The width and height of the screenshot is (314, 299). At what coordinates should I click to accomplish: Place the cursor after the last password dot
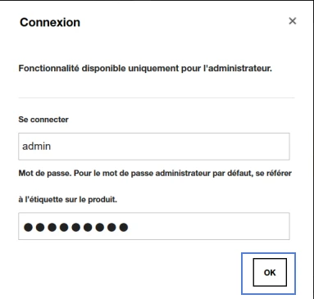click(129, 227)
